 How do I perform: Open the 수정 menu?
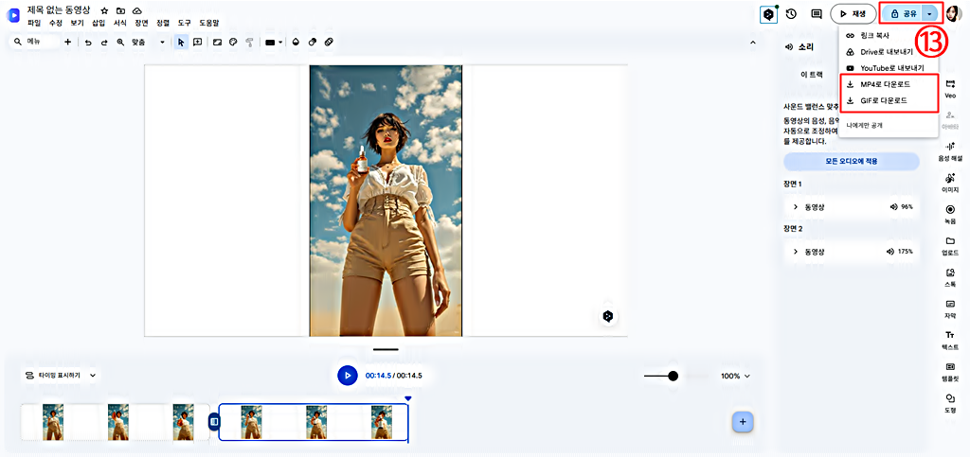click(x=56, y=23)
